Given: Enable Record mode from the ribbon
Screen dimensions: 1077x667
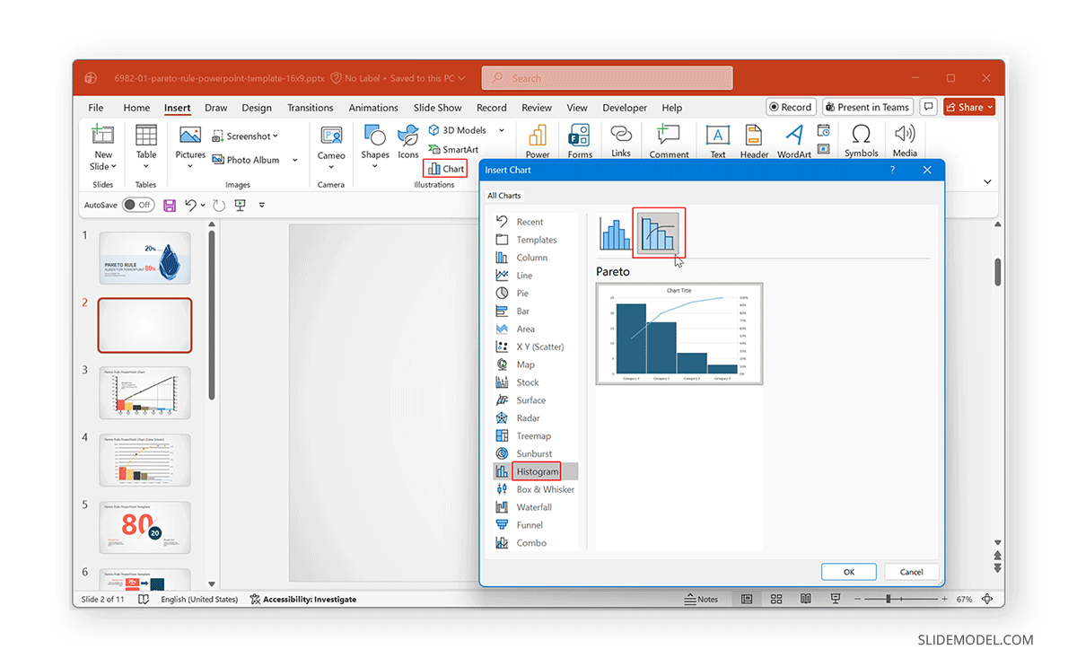Looking at the screenshot, I should point(791,106).
